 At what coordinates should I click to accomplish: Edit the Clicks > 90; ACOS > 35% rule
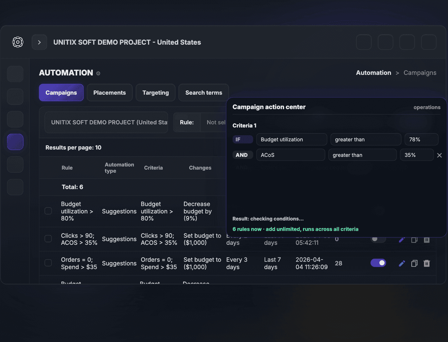(402, 240)
